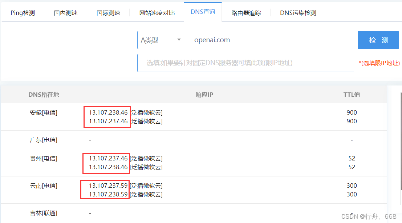Click the DNS所在地 column header
Screen dimensions: 402x223
click(44, 95)
